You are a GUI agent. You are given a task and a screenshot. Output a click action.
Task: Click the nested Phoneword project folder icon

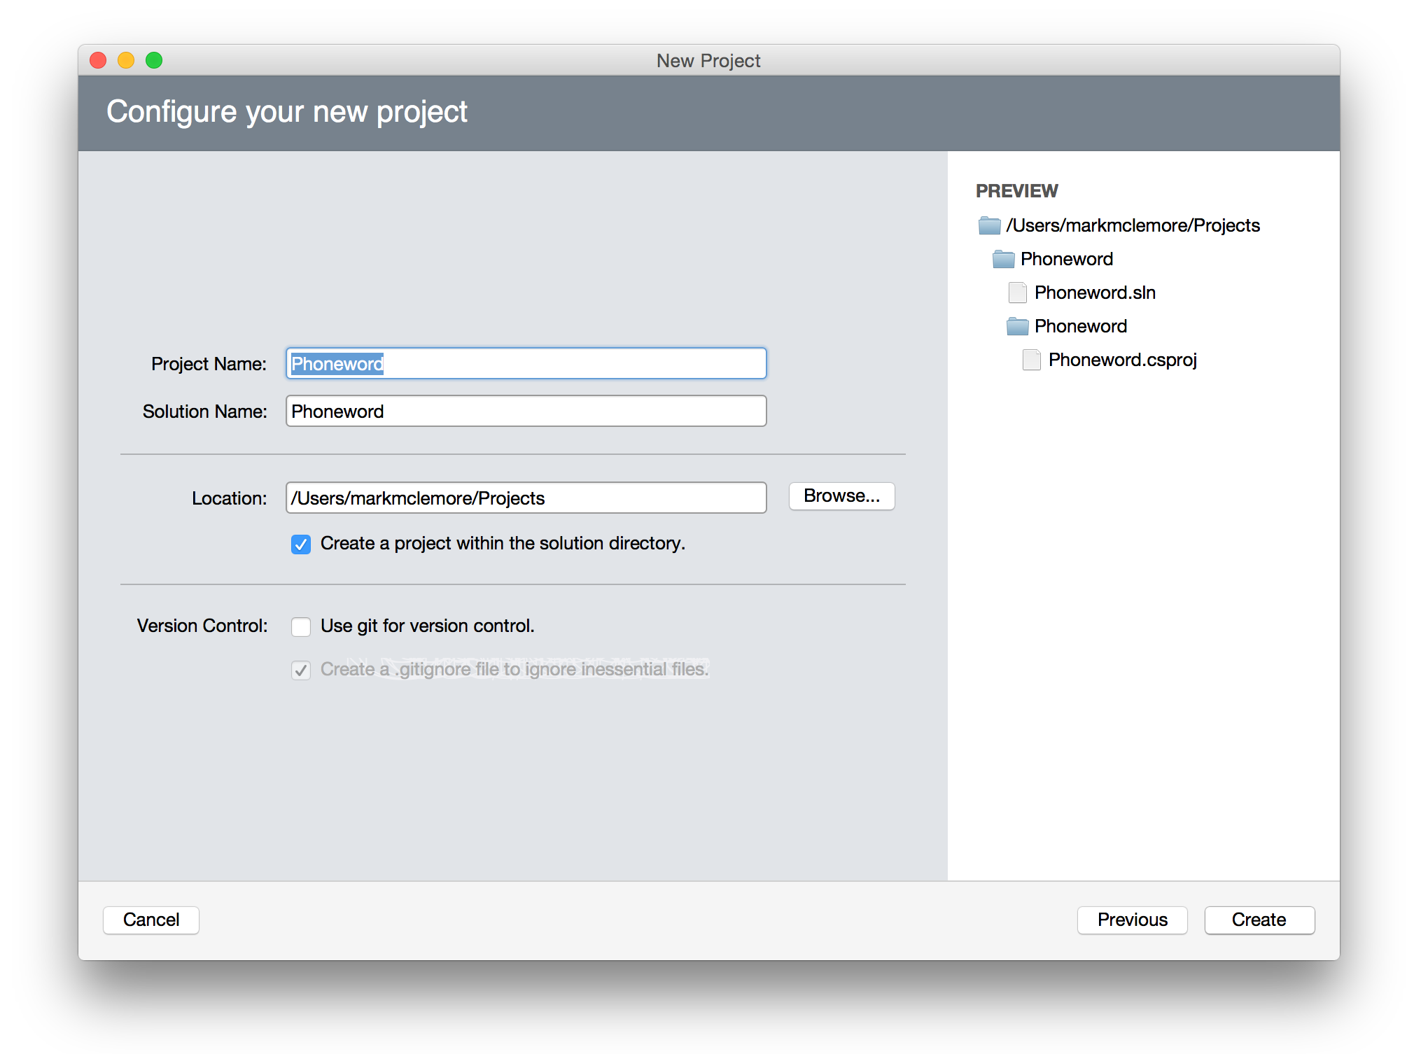[1017, 326]
